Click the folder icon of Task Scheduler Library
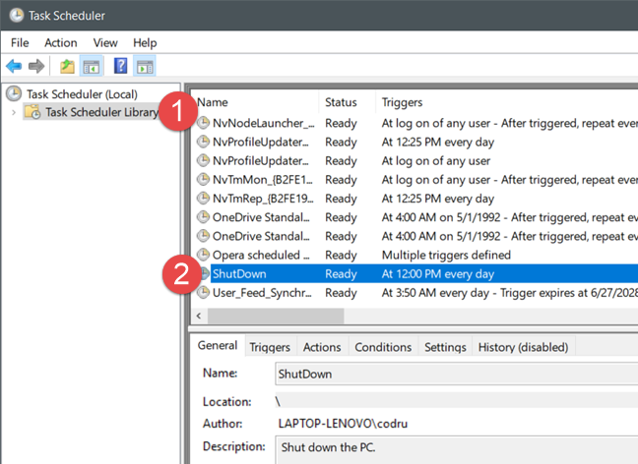The height and width of the screenshot is (464, 638). point(32,112)
